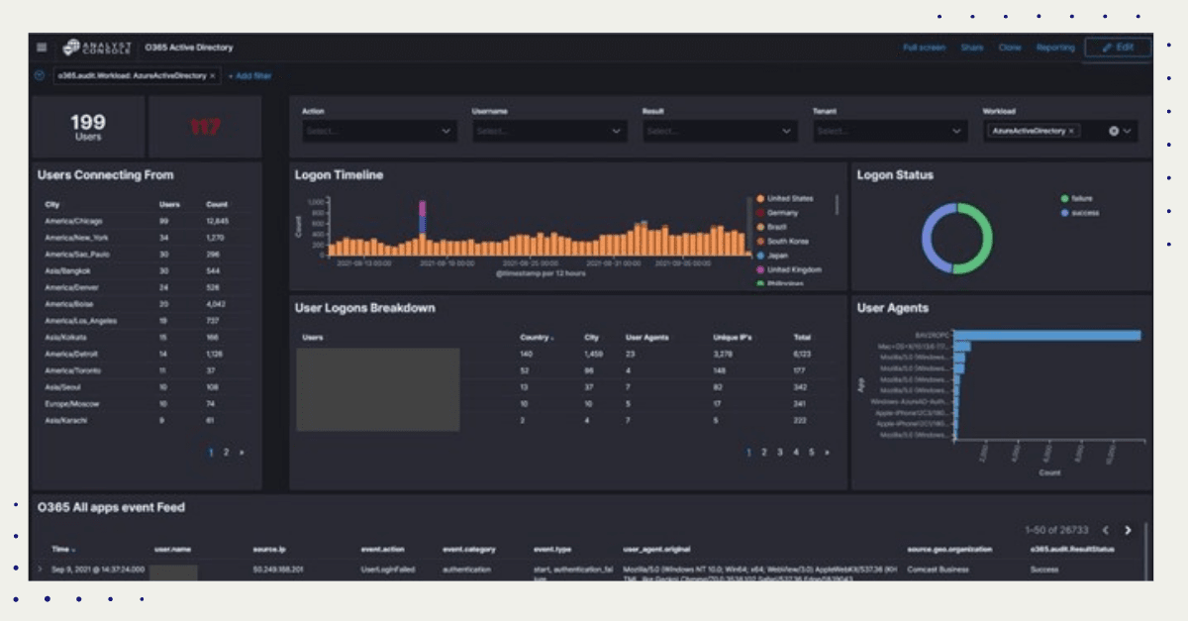Go to next page of event feed
1188x621 pixels.
pyautogui.click(x=1128, y=530)
